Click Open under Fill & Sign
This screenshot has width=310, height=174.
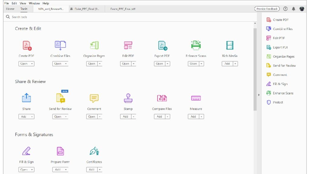[24, 170]
